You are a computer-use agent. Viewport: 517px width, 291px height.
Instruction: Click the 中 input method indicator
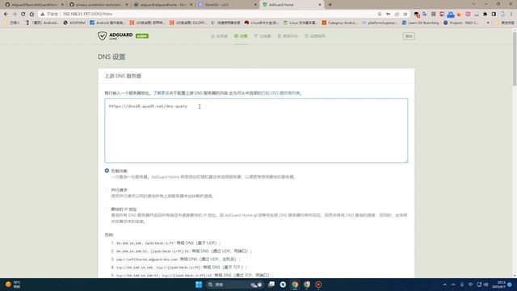pyautogui.click(x=470, y=285)
